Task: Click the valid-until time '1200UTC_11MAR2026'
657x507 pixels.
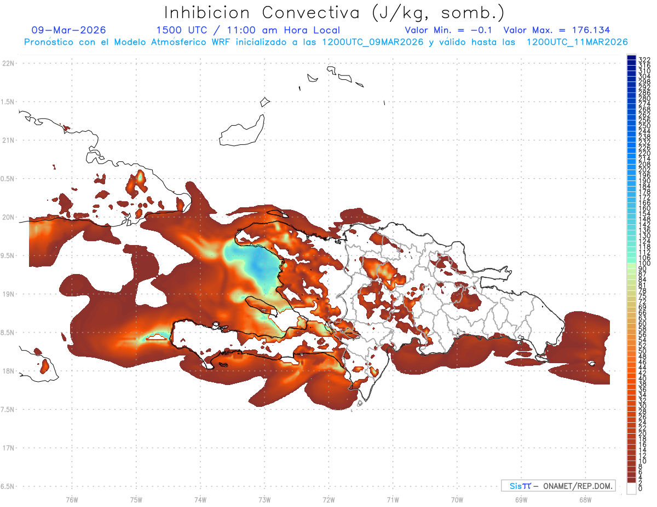Action: point(577,42)
